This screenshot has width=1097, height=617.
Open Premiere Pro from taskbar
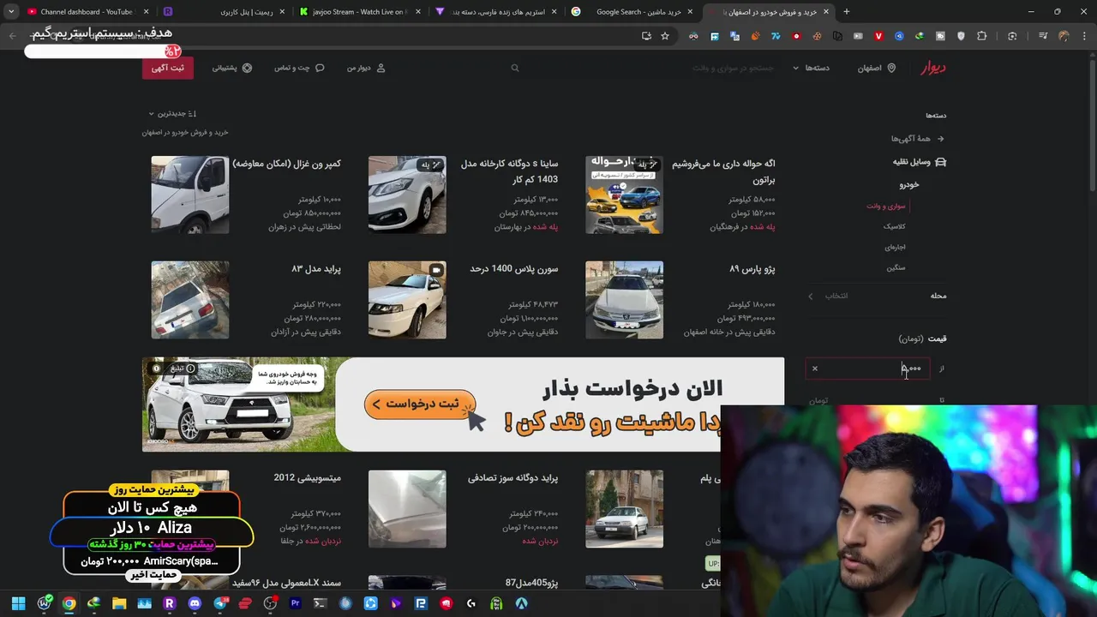(296, 603)
